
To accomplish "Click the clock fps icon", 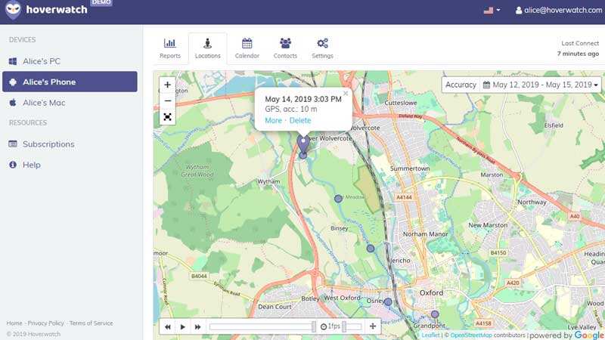I will pyautogui.click(x=324, y=327).
